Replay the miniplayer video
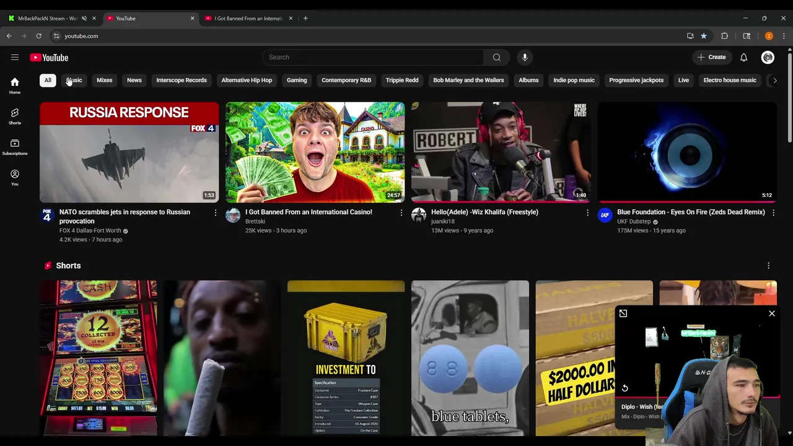The height and width of the screenshot is (446, 793). tap(624, 388)
